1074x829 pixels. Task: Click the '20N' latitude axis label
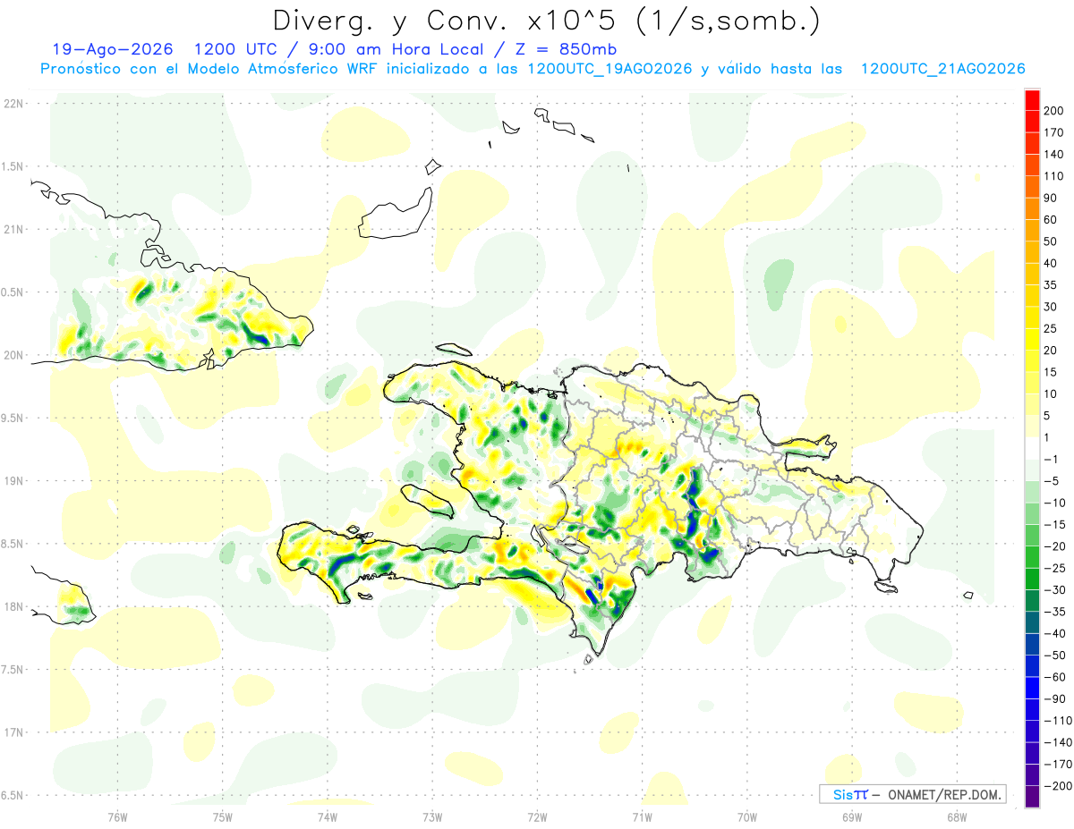pyautogui.click(x=13, y=355)
